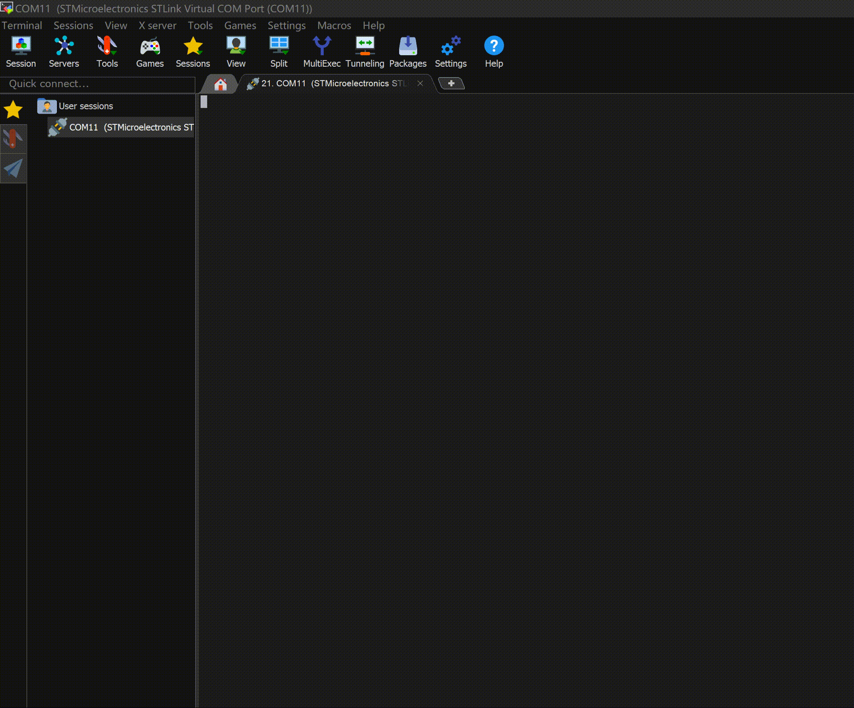
Task: Open the Settings menu
Action: coord(287,25)
